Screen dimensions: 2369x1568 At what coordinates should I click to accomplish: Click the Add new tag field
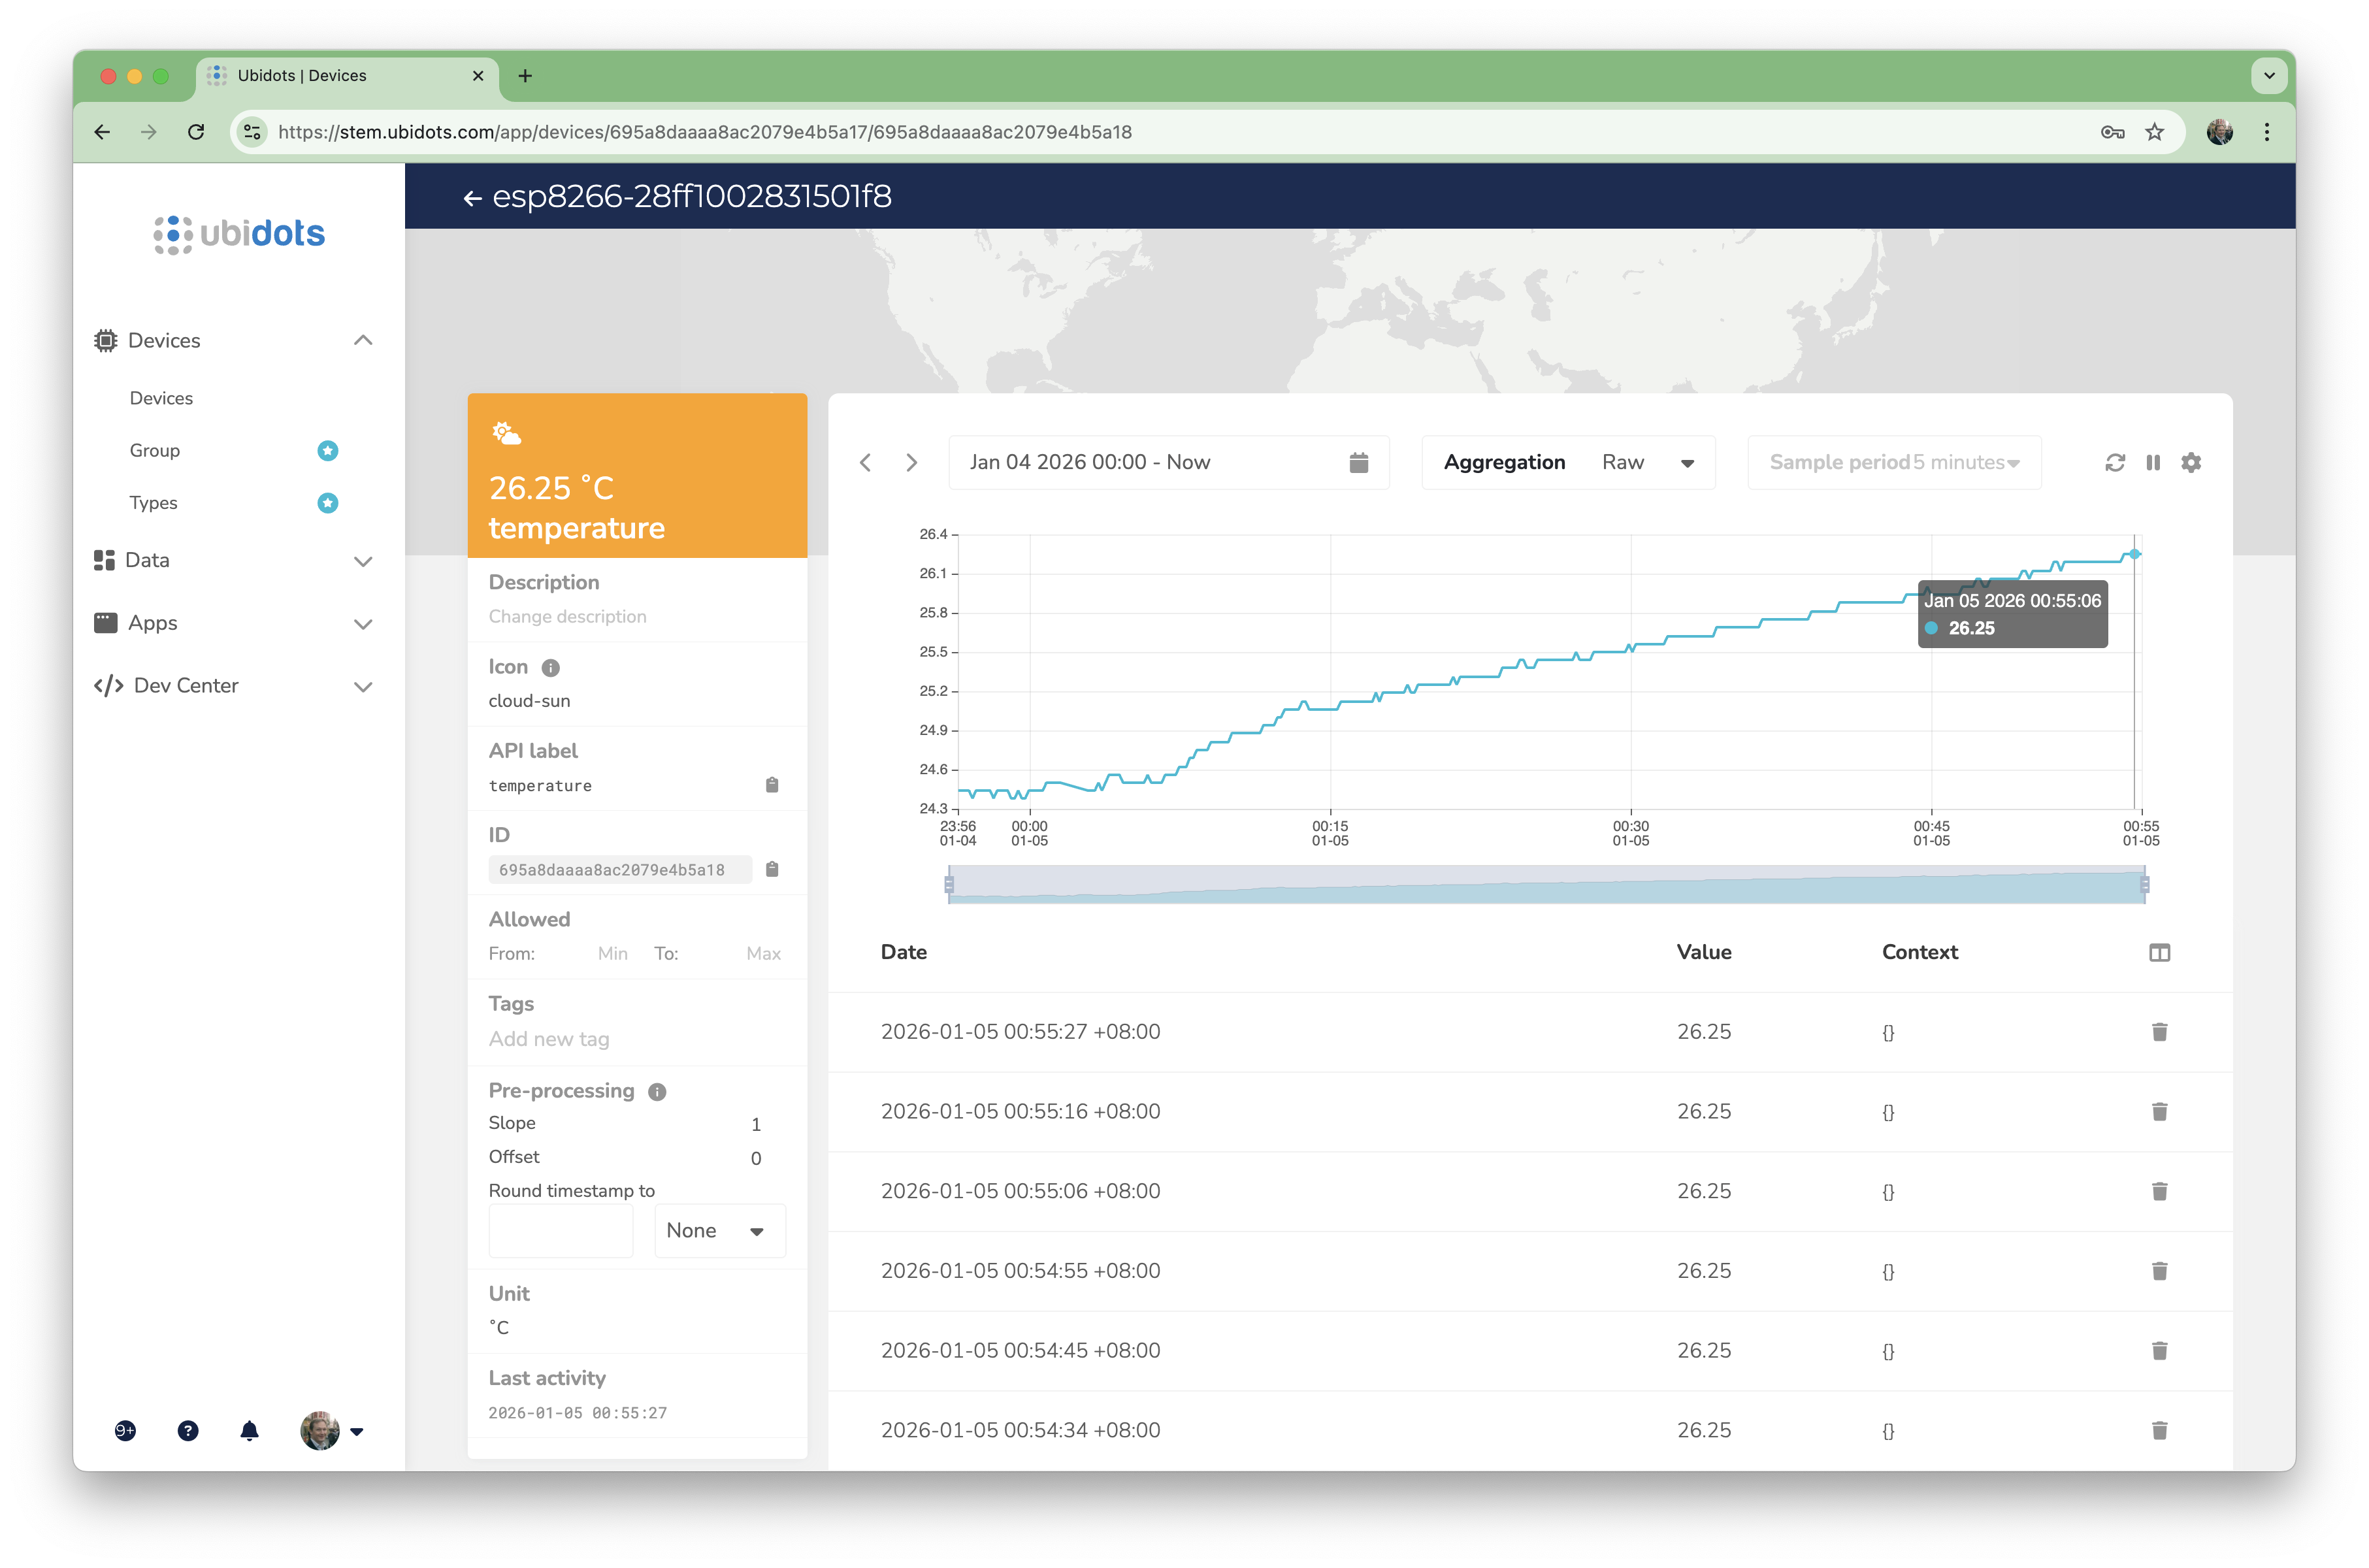(549, 1039)
